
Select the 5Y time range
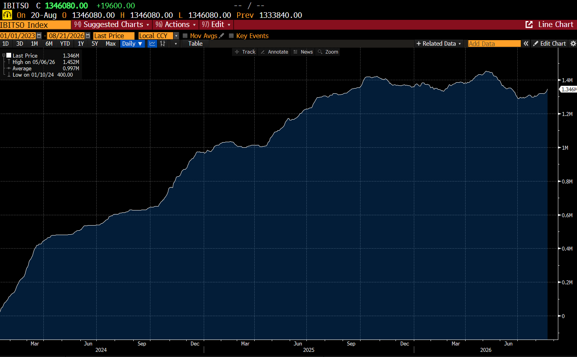click(95, 44)
